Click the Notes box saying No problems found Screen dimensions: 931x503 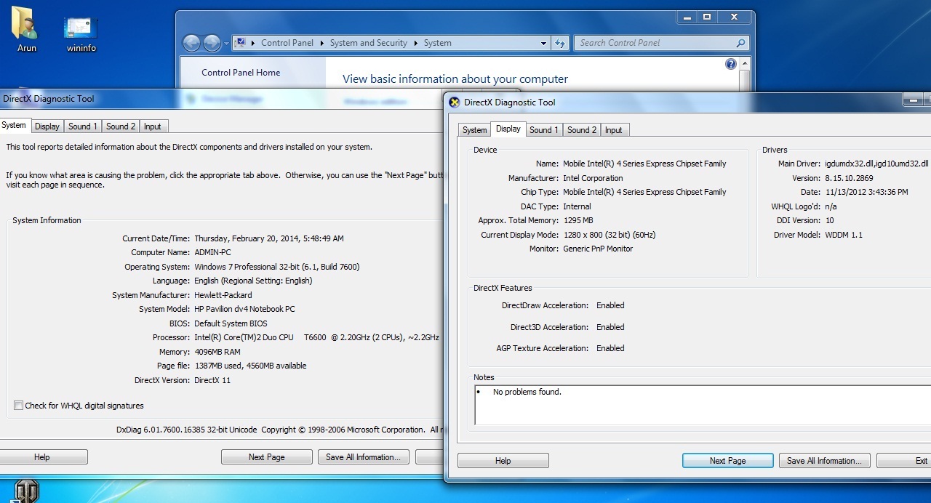point(702,405)
